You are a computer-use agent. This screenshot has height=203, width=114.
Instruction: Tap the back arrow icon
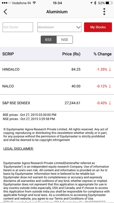point(5,12)
